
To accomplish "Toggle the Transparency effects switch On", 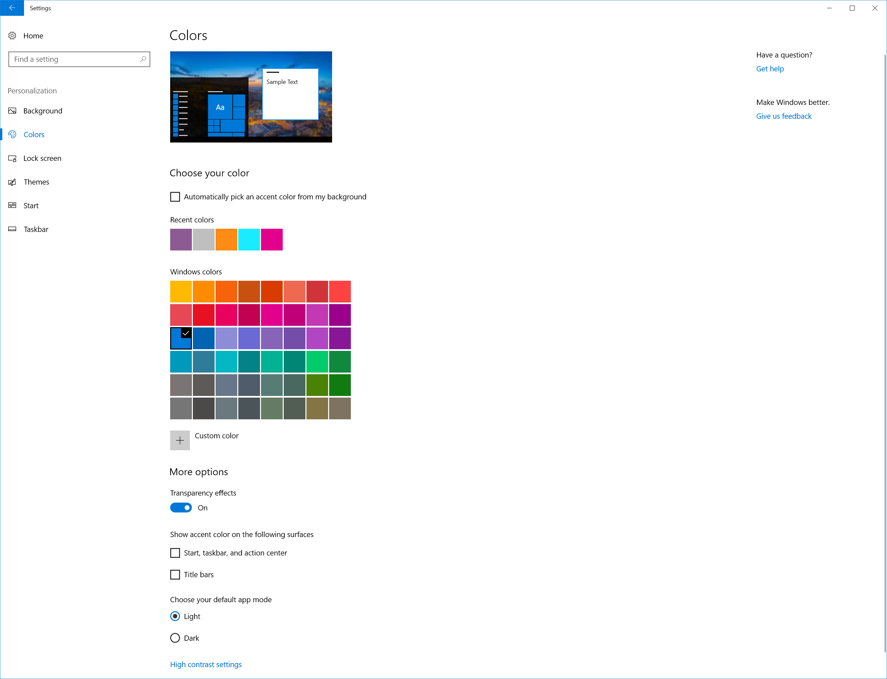I will (181, 508).
